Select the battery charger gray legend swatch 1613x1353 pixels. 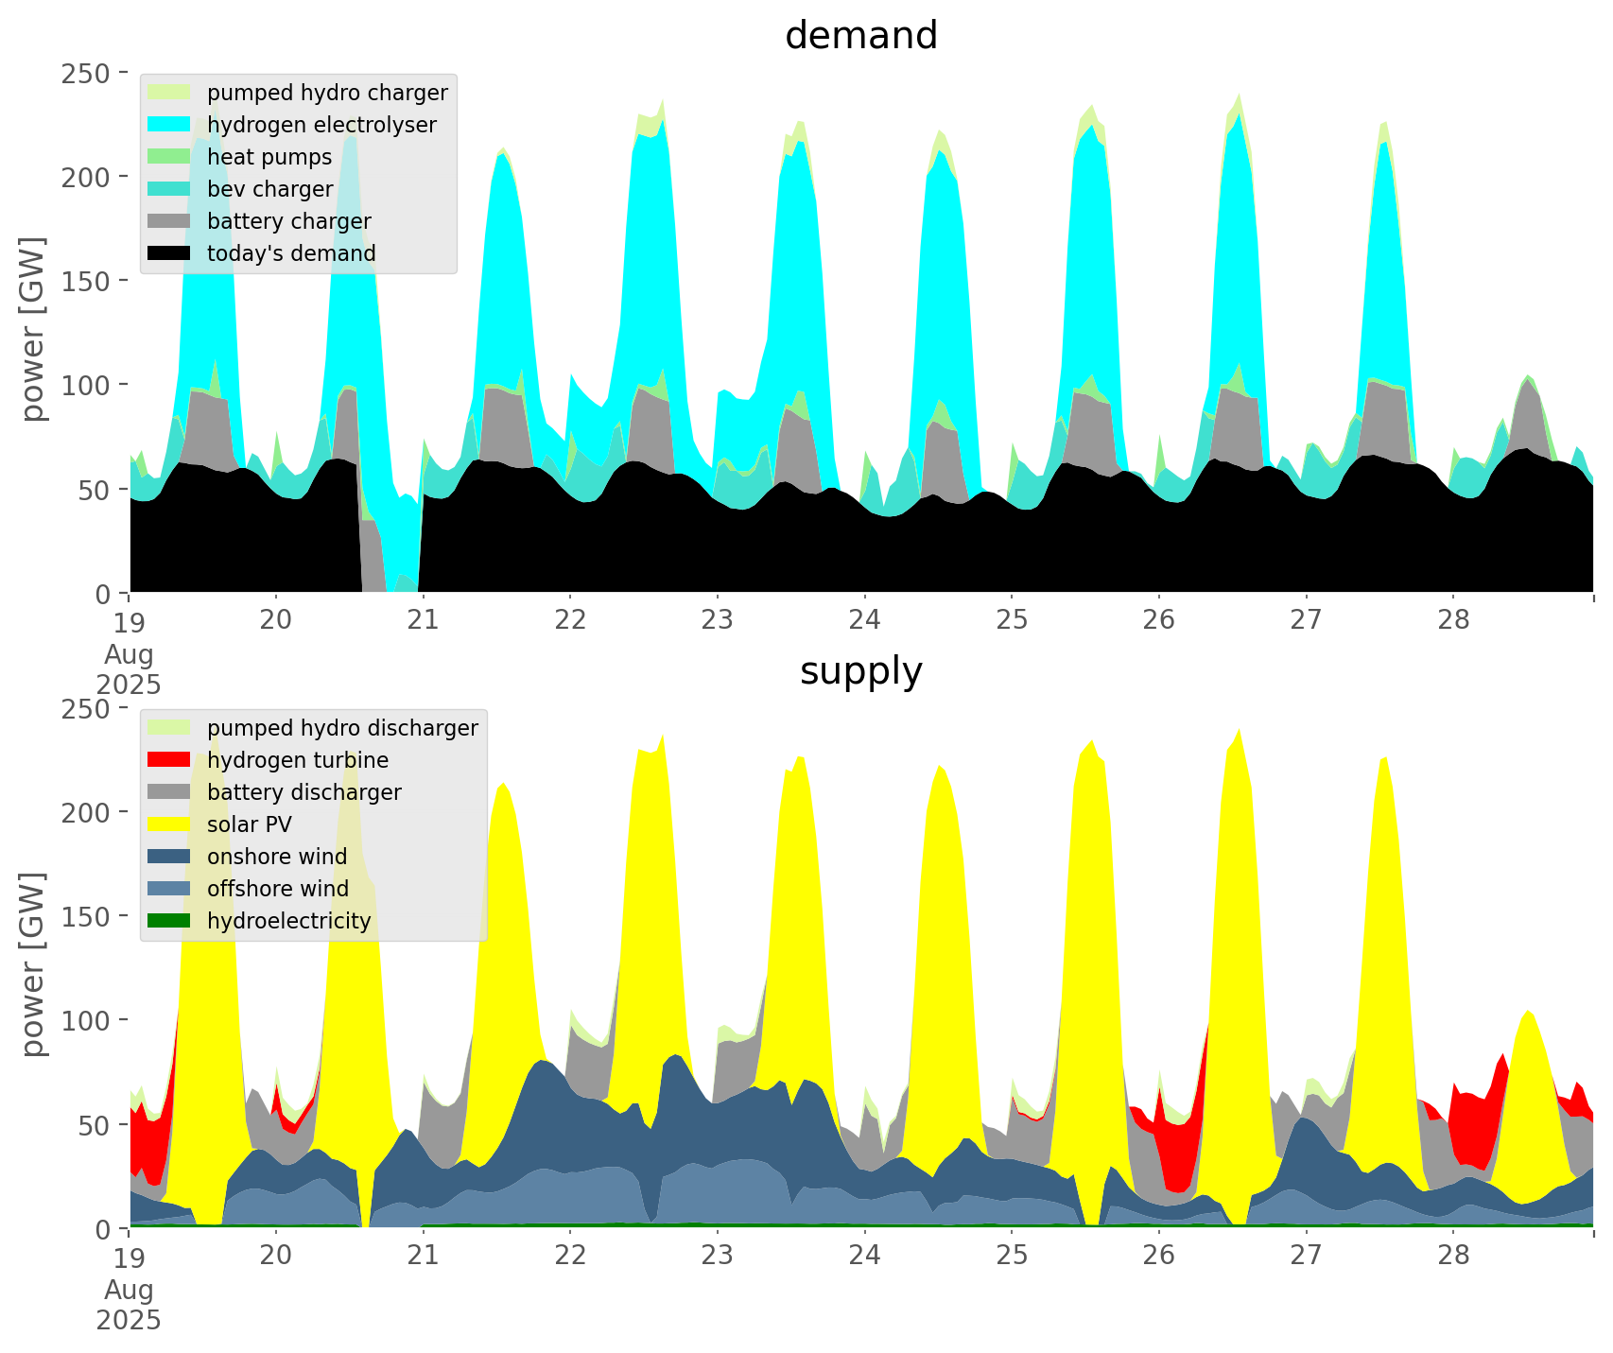(x=170, y=221)
